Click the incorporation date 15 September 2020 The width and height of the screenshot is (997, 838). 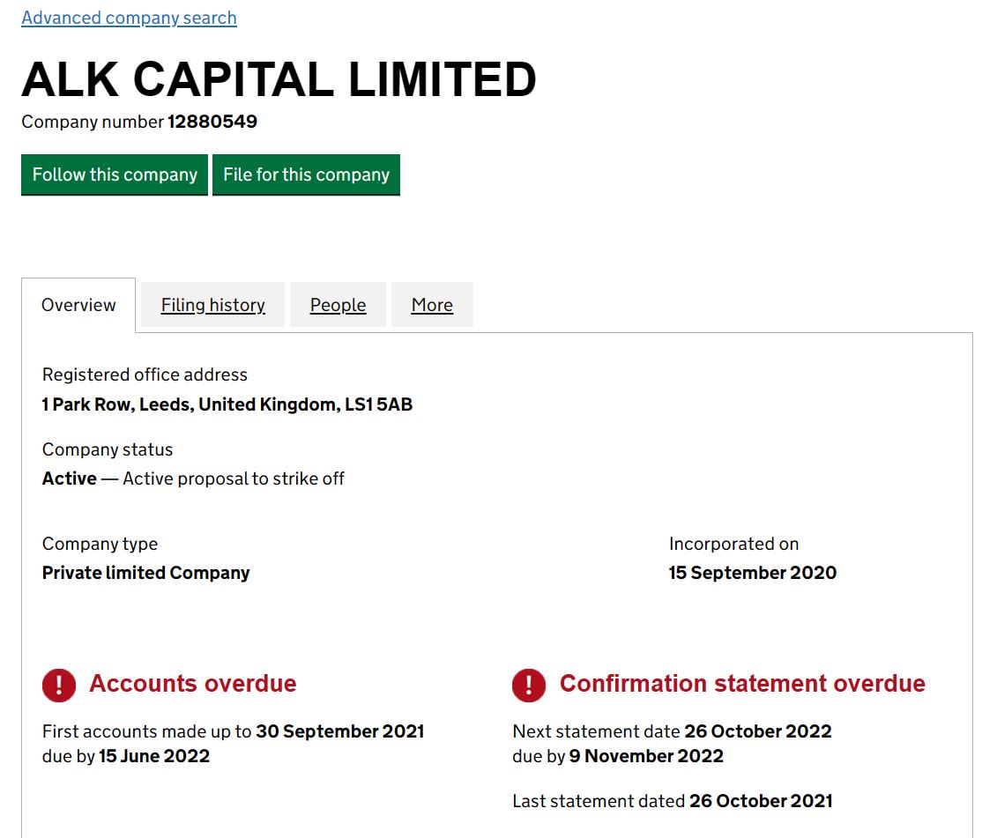(x=753, y=573)
